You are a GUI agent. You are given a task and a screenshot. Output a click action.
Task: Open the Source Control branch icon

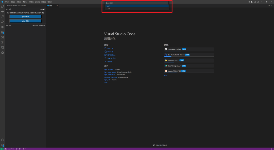[x=3, y=42]
